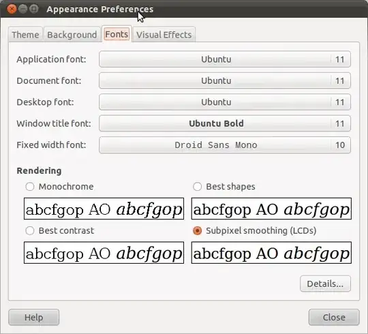Image resolution: width=368 pixels, height=334 pixels.
Task: Open Fixed width font Droid Sans Mono
Action: tap(225, 145)
